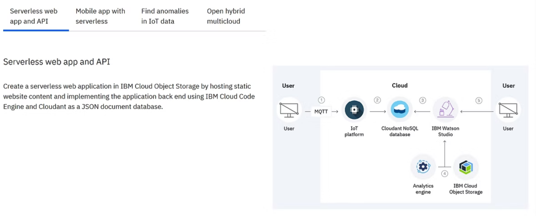Select the Analytics engine gear icon
Screen dimensions: 536x216
[x=423, y=167]
